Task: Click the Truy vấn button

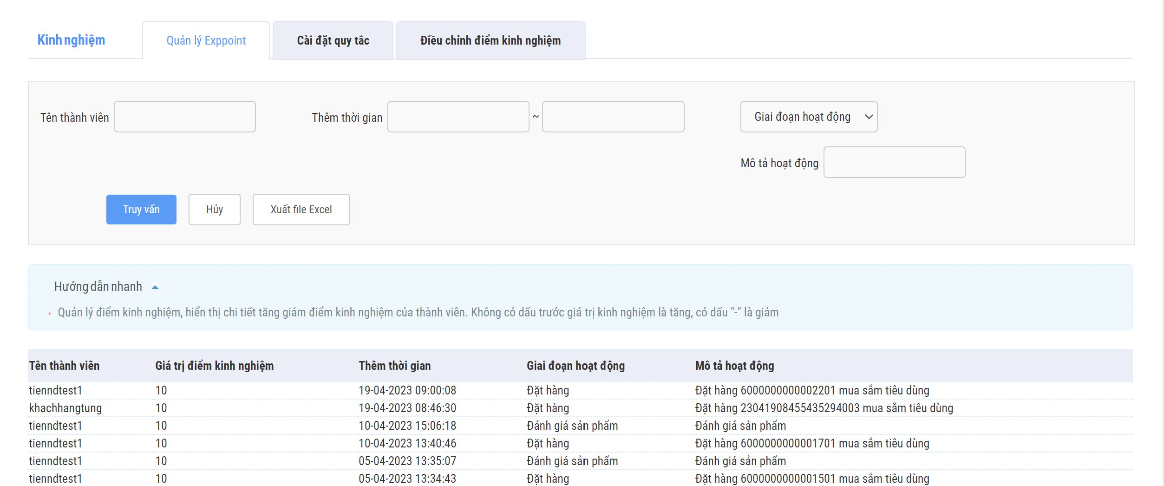Action: pyautogui.click(x=141, y=210)
